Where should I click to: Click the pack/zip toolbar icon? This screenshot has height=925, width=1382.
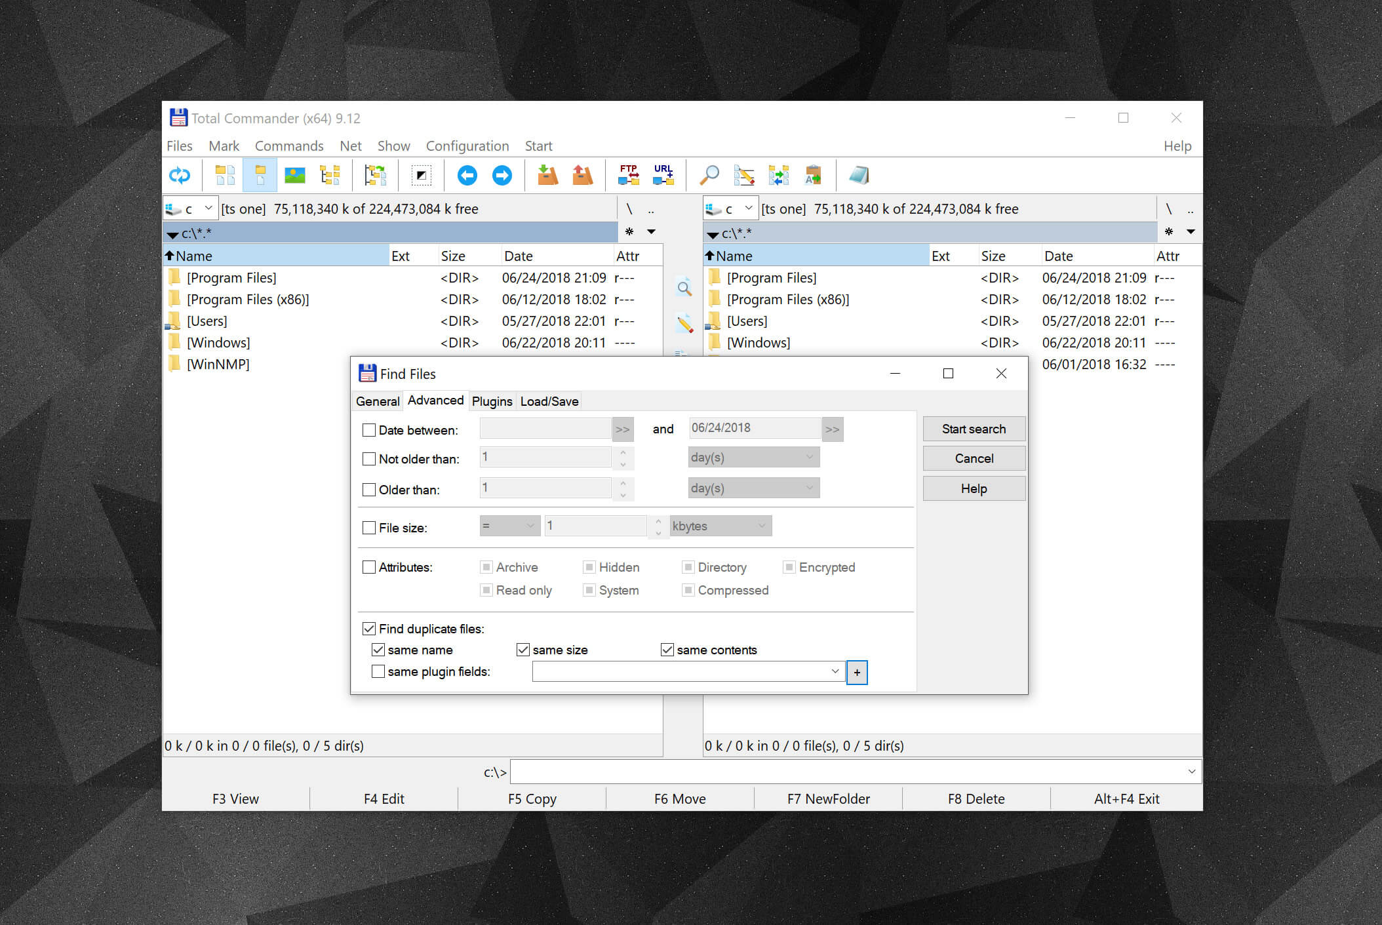(x=548, y=176)
